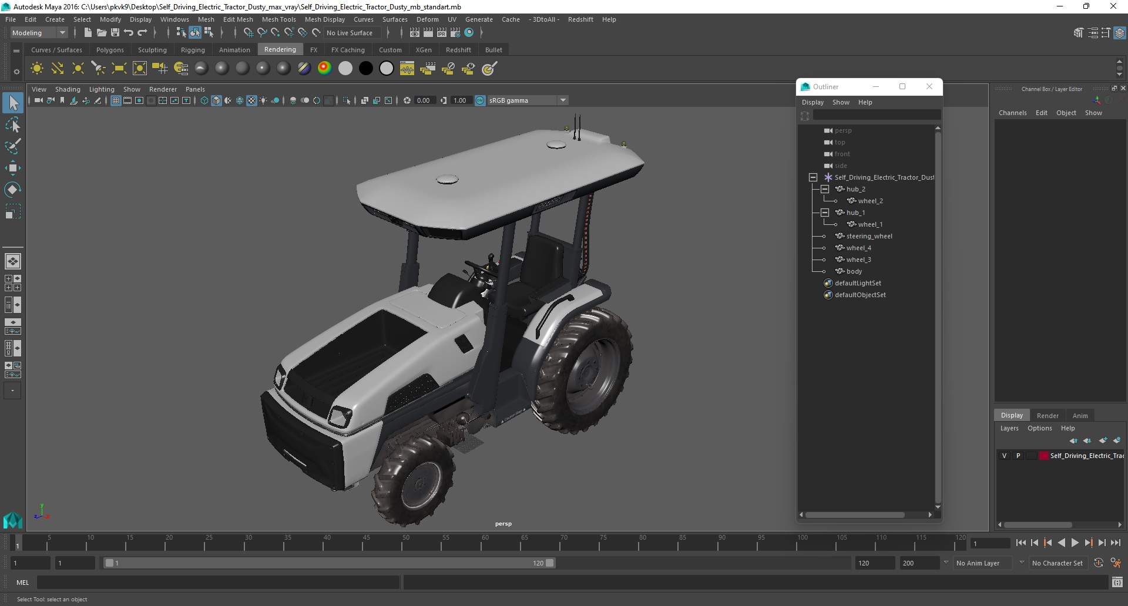Toggle color management ON button

pyautogui.click(x=480, y=100)
